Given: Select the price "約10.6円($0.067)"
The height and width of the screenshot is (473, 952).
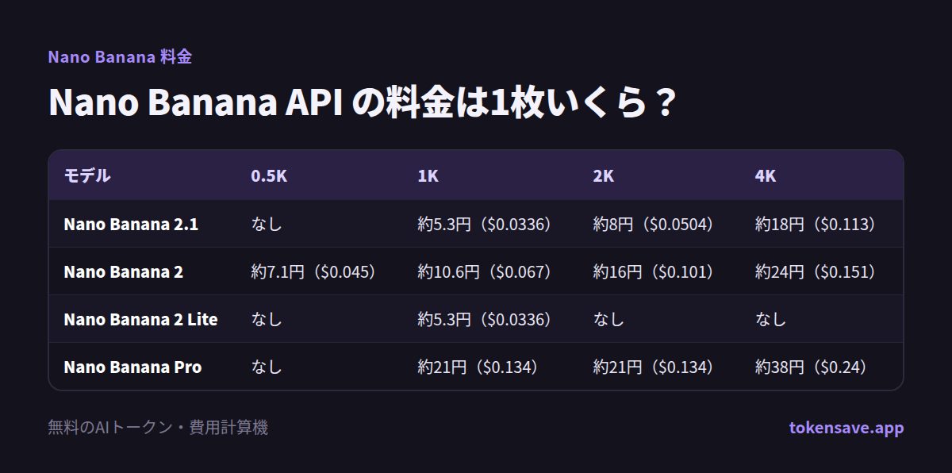Looking at the screenshot, I should click(x=484, y=272).
